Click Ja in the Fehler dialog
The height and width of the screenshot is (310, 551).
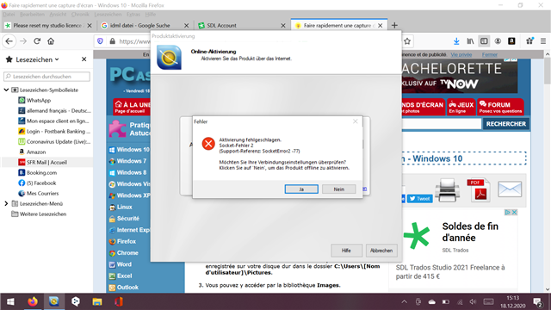tap(301, 189)
